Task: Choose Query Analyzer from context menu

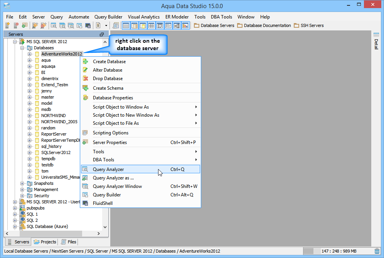Action: tap(141, 169)
